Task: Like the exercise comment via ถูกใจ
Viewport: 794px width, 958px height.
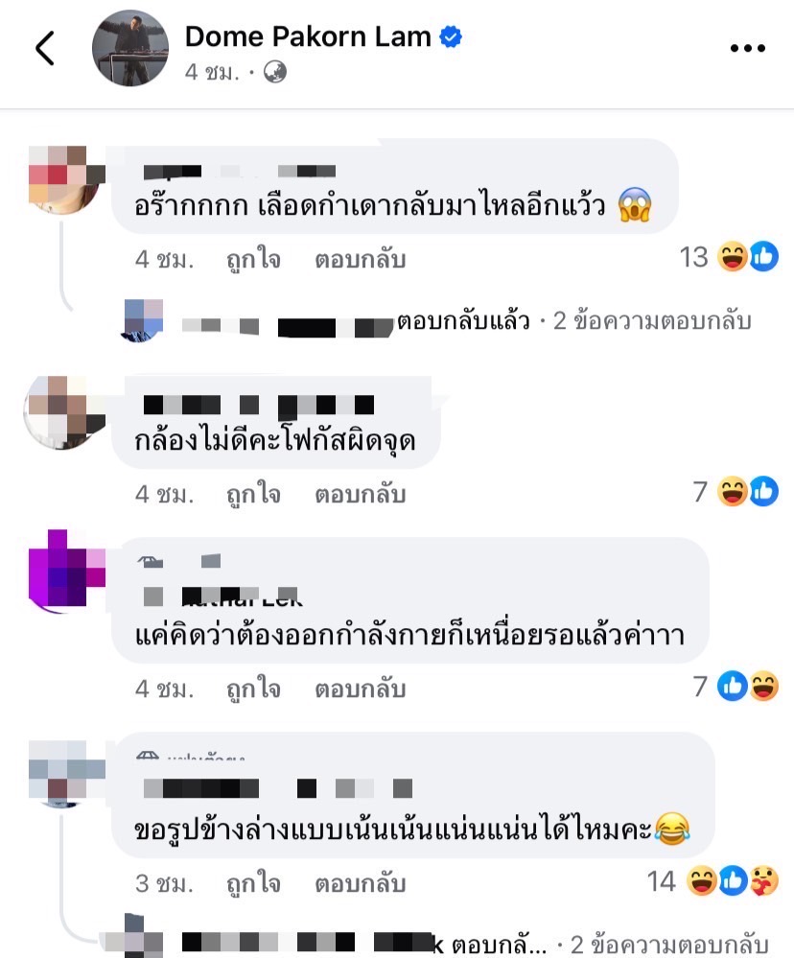Action: tap(253, 689)
